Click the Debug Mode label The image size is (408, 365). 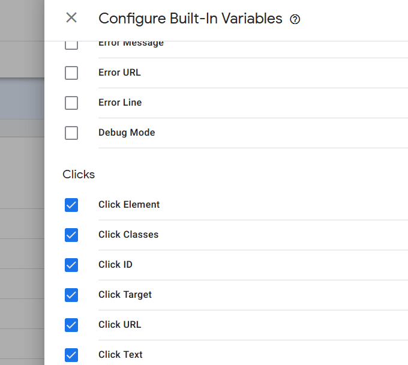click(127, 133)
